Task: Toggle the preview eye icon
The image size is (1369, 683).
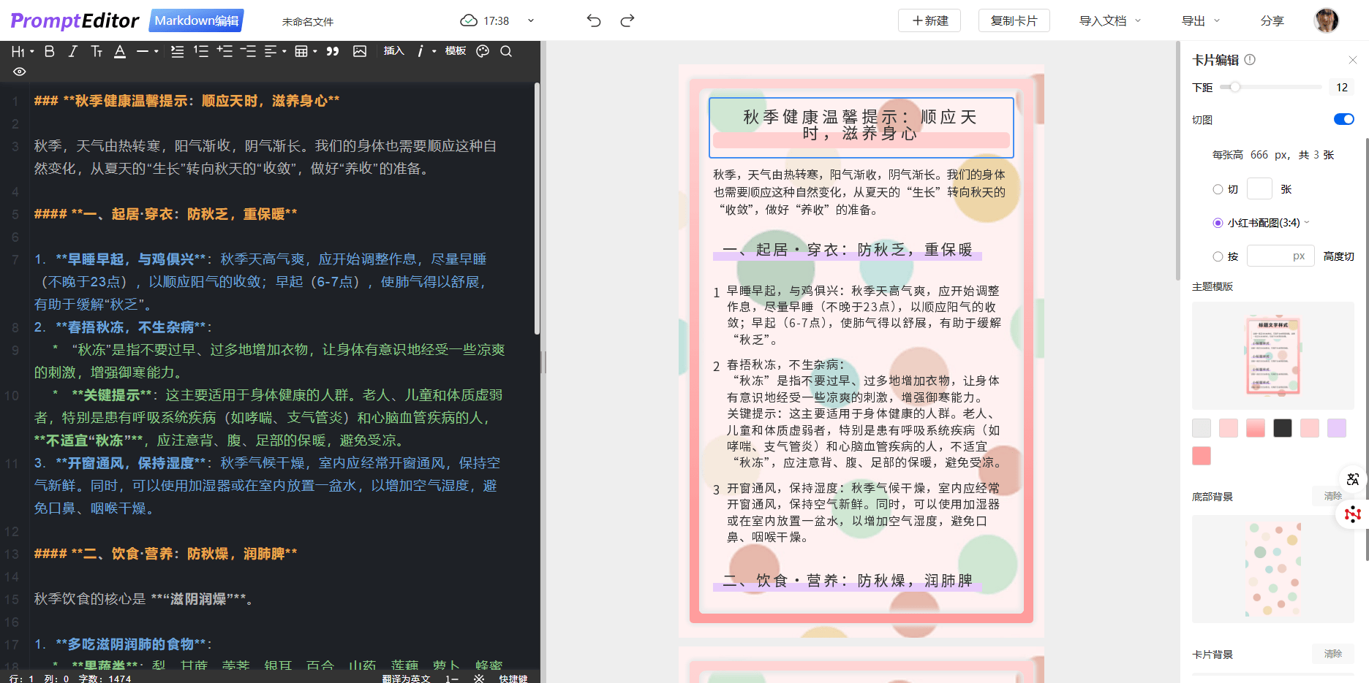Action: pyautogui.click(x=20, y=72)
